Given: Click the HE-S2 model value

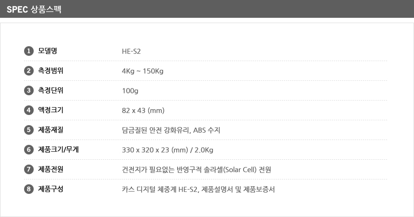Looking at the screenshot, I should pyautogui.click(x=131, y=51).
